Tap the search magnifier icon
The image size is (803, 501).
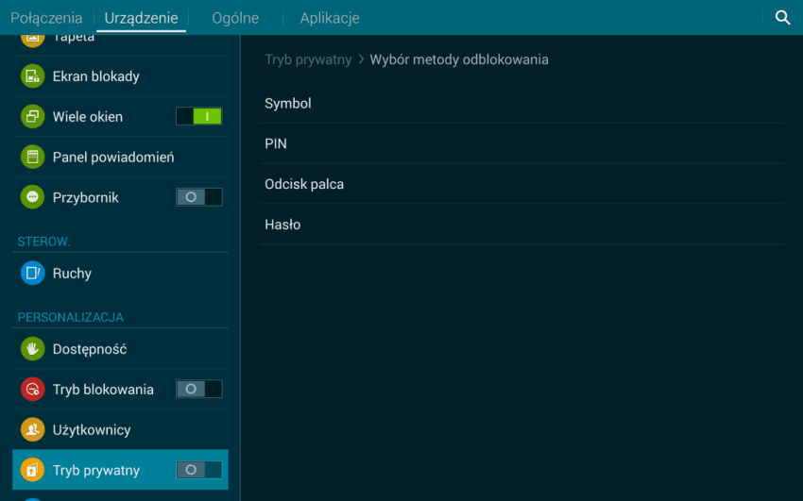[x=782, y=18]
